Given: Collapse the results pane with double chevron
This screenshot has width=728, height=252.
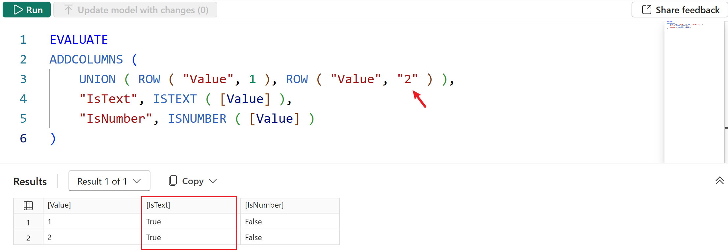Looking at the screenshot, I should click(719, 181).
